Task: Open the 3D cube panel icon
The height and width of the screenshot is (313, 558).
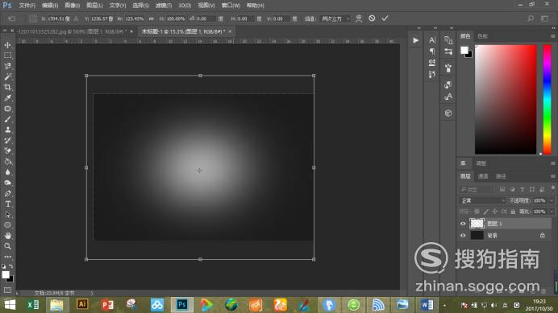Action: point(448,113)
